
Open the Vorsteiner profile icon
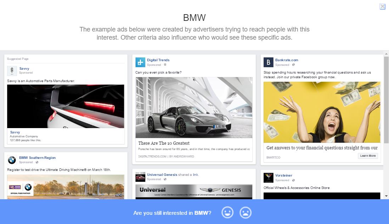269,178
